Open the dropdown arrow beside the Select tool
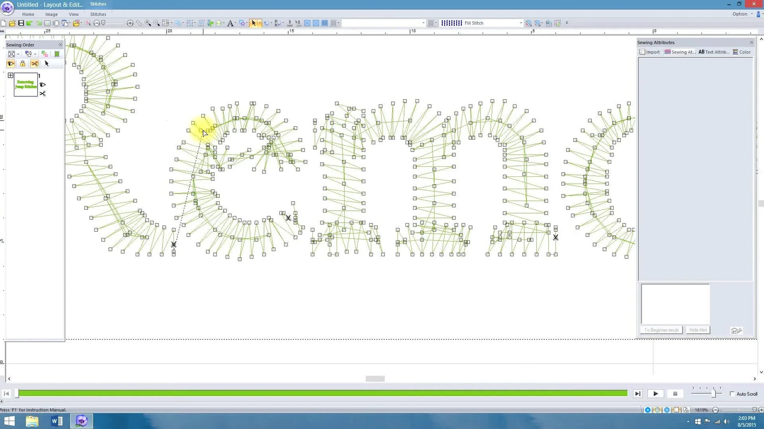The height and width of the screenshot is (429, 764). click(x=260, y=22)
